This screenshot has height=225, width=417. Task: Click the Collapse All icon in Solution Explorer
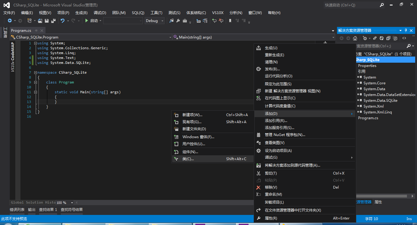click(x=389, y=38)
